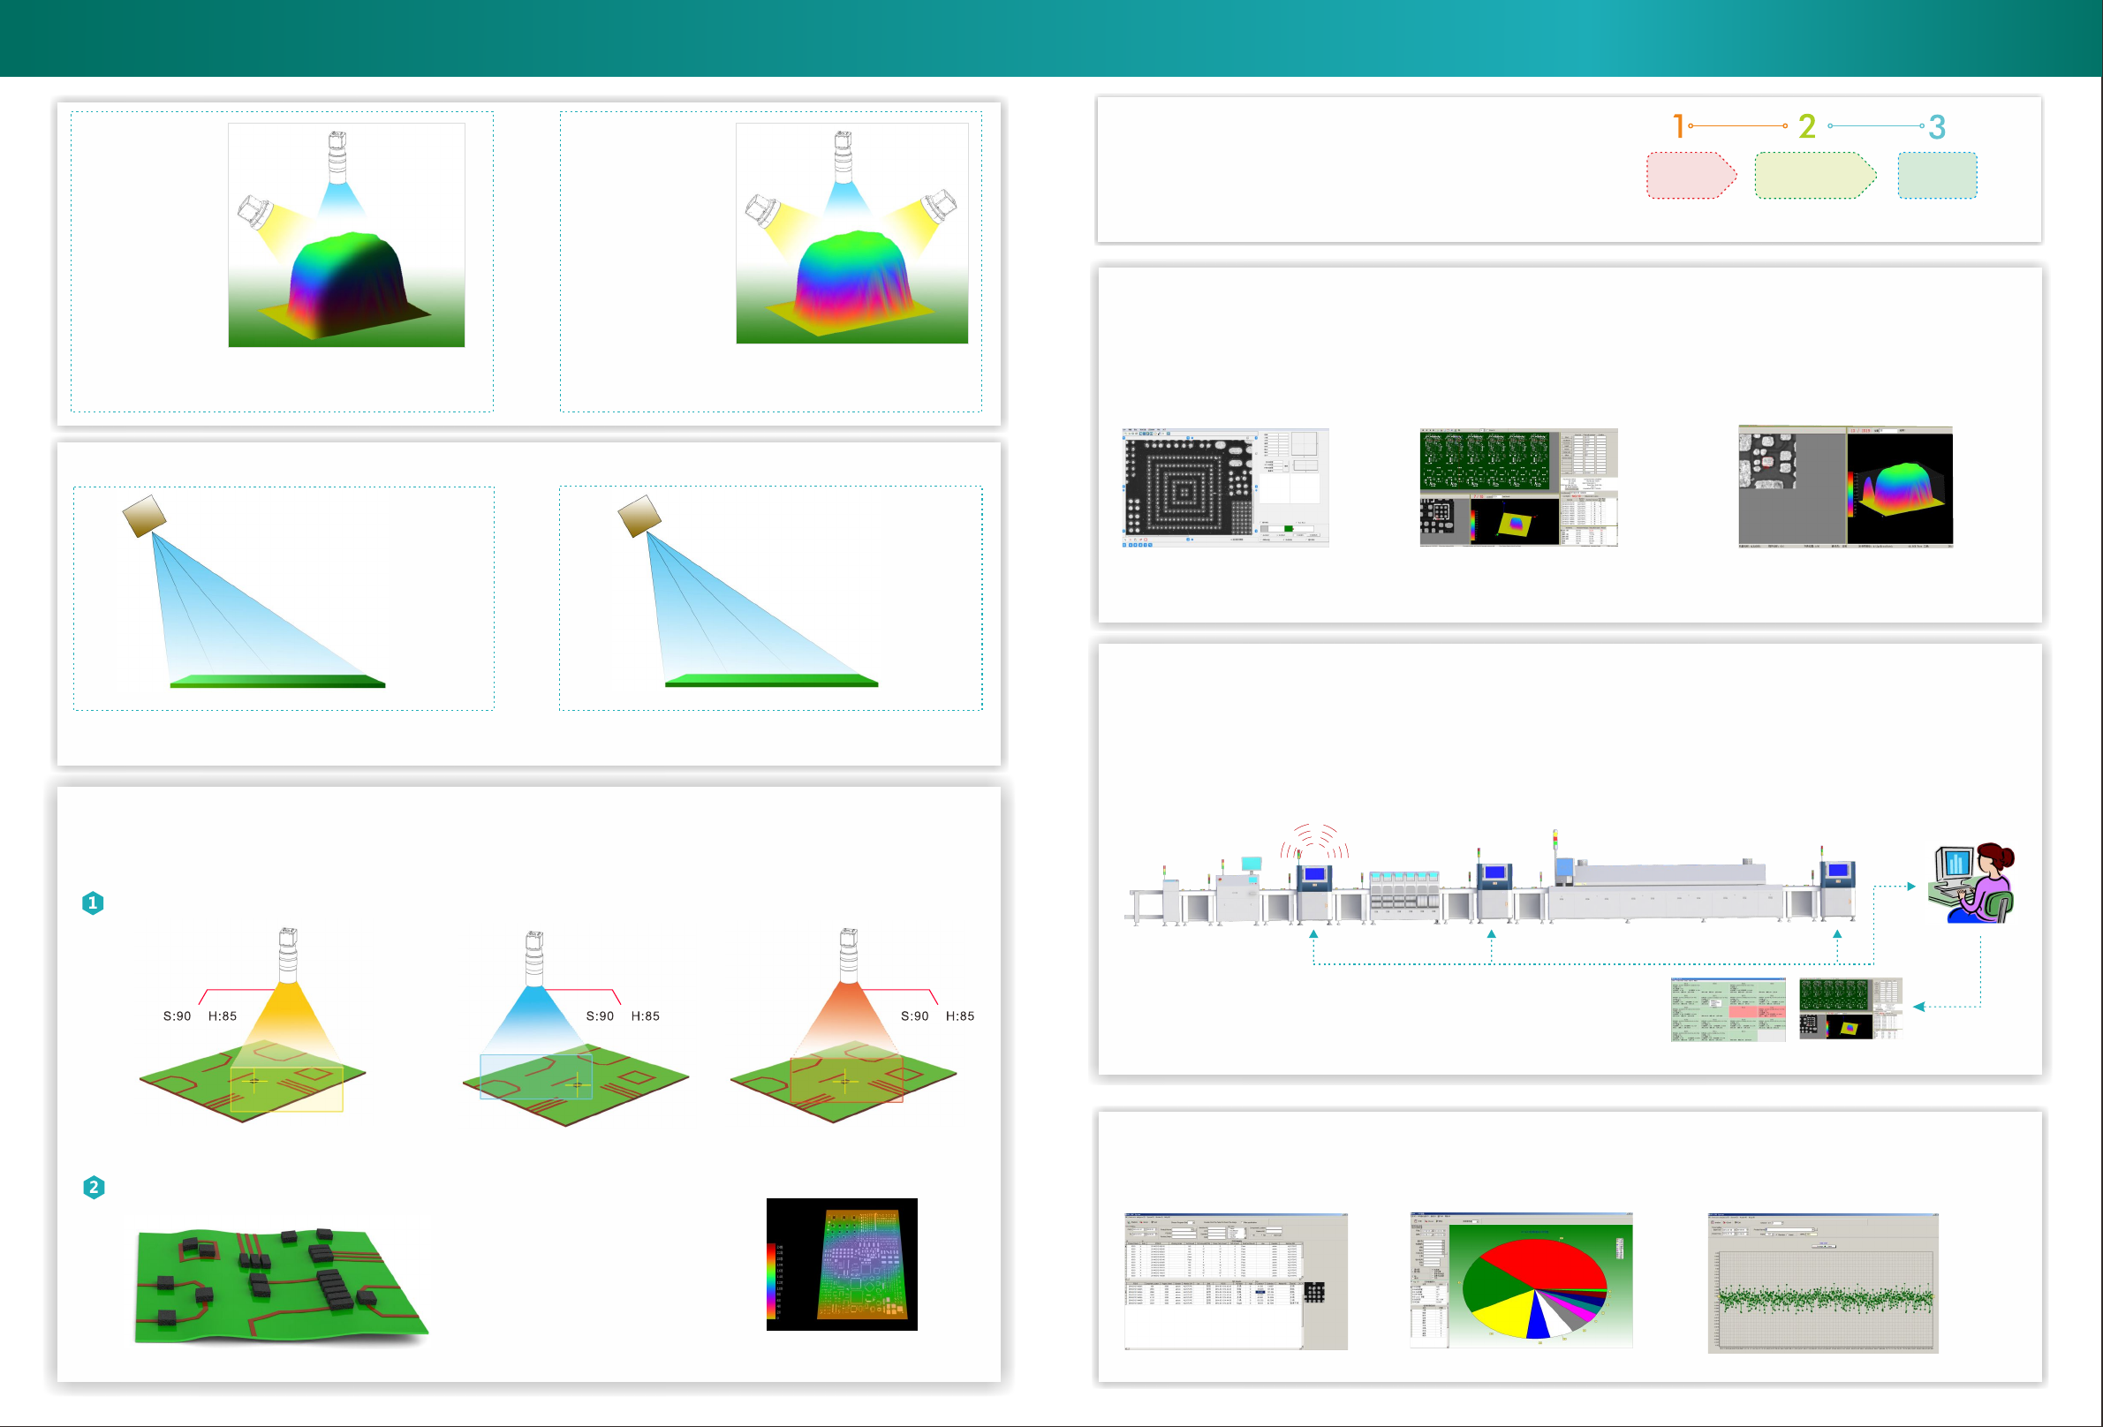Click the camera above the yellow light cone

pyautogui.click(x=288, y=954)
